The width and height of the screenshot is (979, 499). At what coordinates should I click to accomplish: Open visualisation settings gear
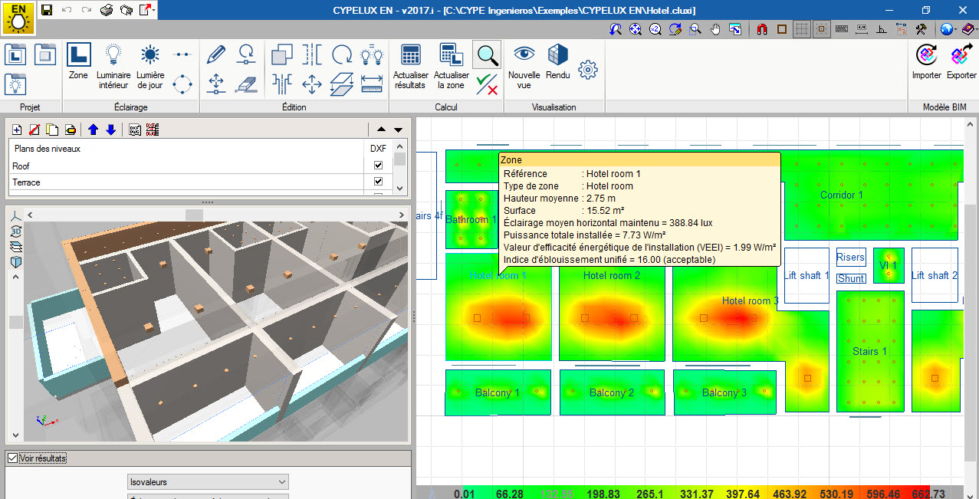click(588, 69)
